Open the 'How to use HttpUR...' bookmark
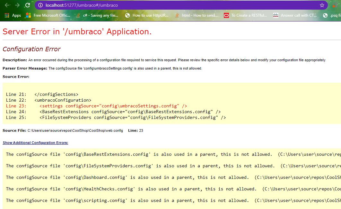The width and height of the screenshot is (341, 209). (x=147, y=15)
